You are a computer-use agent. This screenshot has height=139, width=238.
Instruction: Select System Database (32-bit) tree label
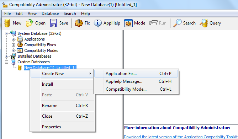pyautogui.click(x=39, y=33)
